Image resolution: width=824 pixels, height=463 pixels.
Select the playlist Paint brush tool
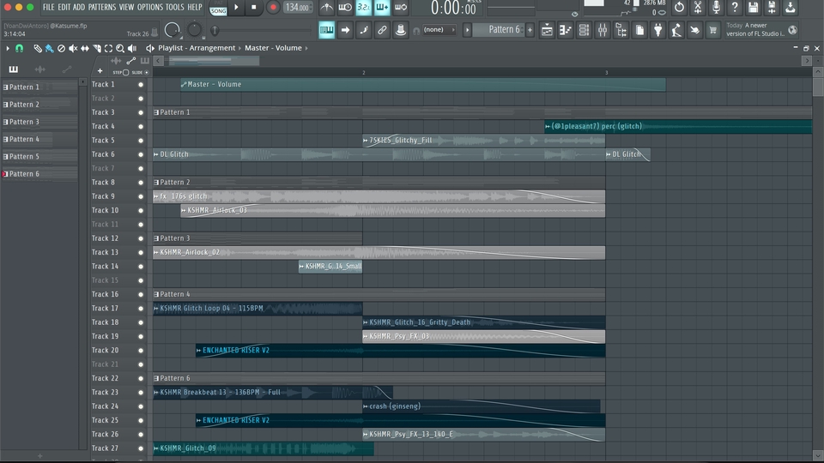tap(50, 48)
